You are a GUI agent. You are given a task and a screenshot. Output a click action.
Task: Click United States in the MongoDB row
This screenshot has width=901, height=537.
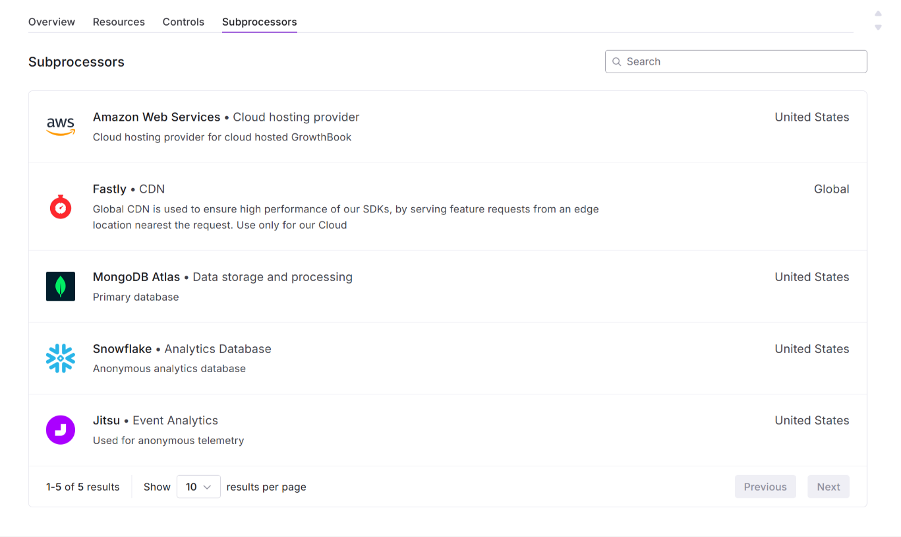[x=812, y=277]
